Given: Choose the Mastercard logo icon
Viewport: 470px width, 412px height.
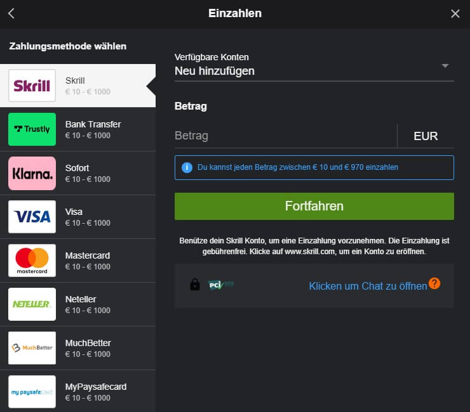Looking at the screenshot, I should coord(32,261).
